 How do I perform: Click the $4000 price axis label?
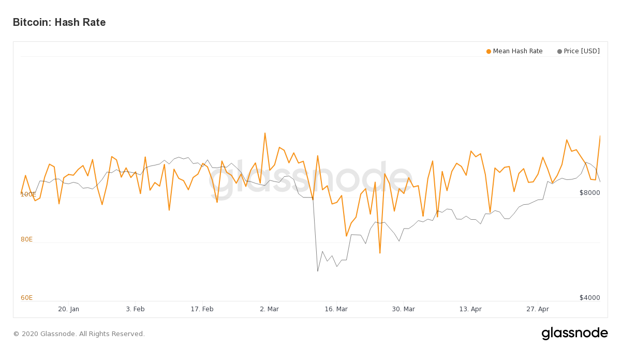click(589, 298)
